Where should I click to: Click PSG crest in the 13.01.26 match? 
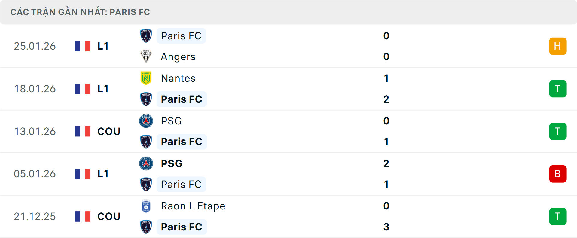[x=146, y=121]
